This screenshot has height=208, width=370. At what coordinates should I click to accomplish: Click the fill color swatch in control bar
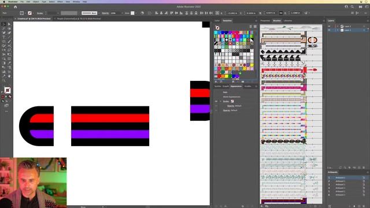click(22, 13)
